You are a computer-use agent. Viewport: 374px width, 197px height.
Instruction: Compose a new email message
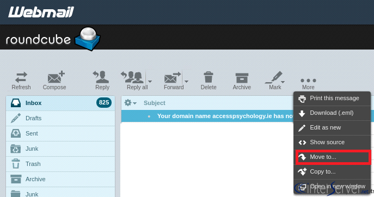tap(54, 81)
